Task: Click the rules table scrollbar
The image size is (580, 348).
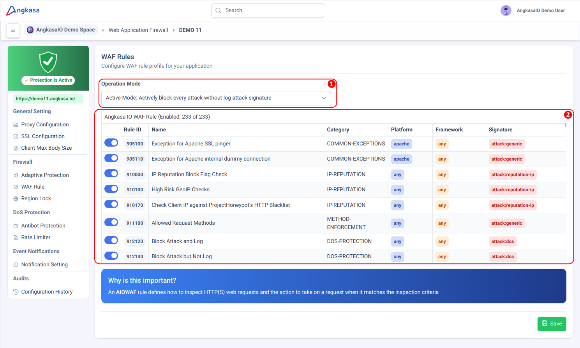Action: point(566,125)
